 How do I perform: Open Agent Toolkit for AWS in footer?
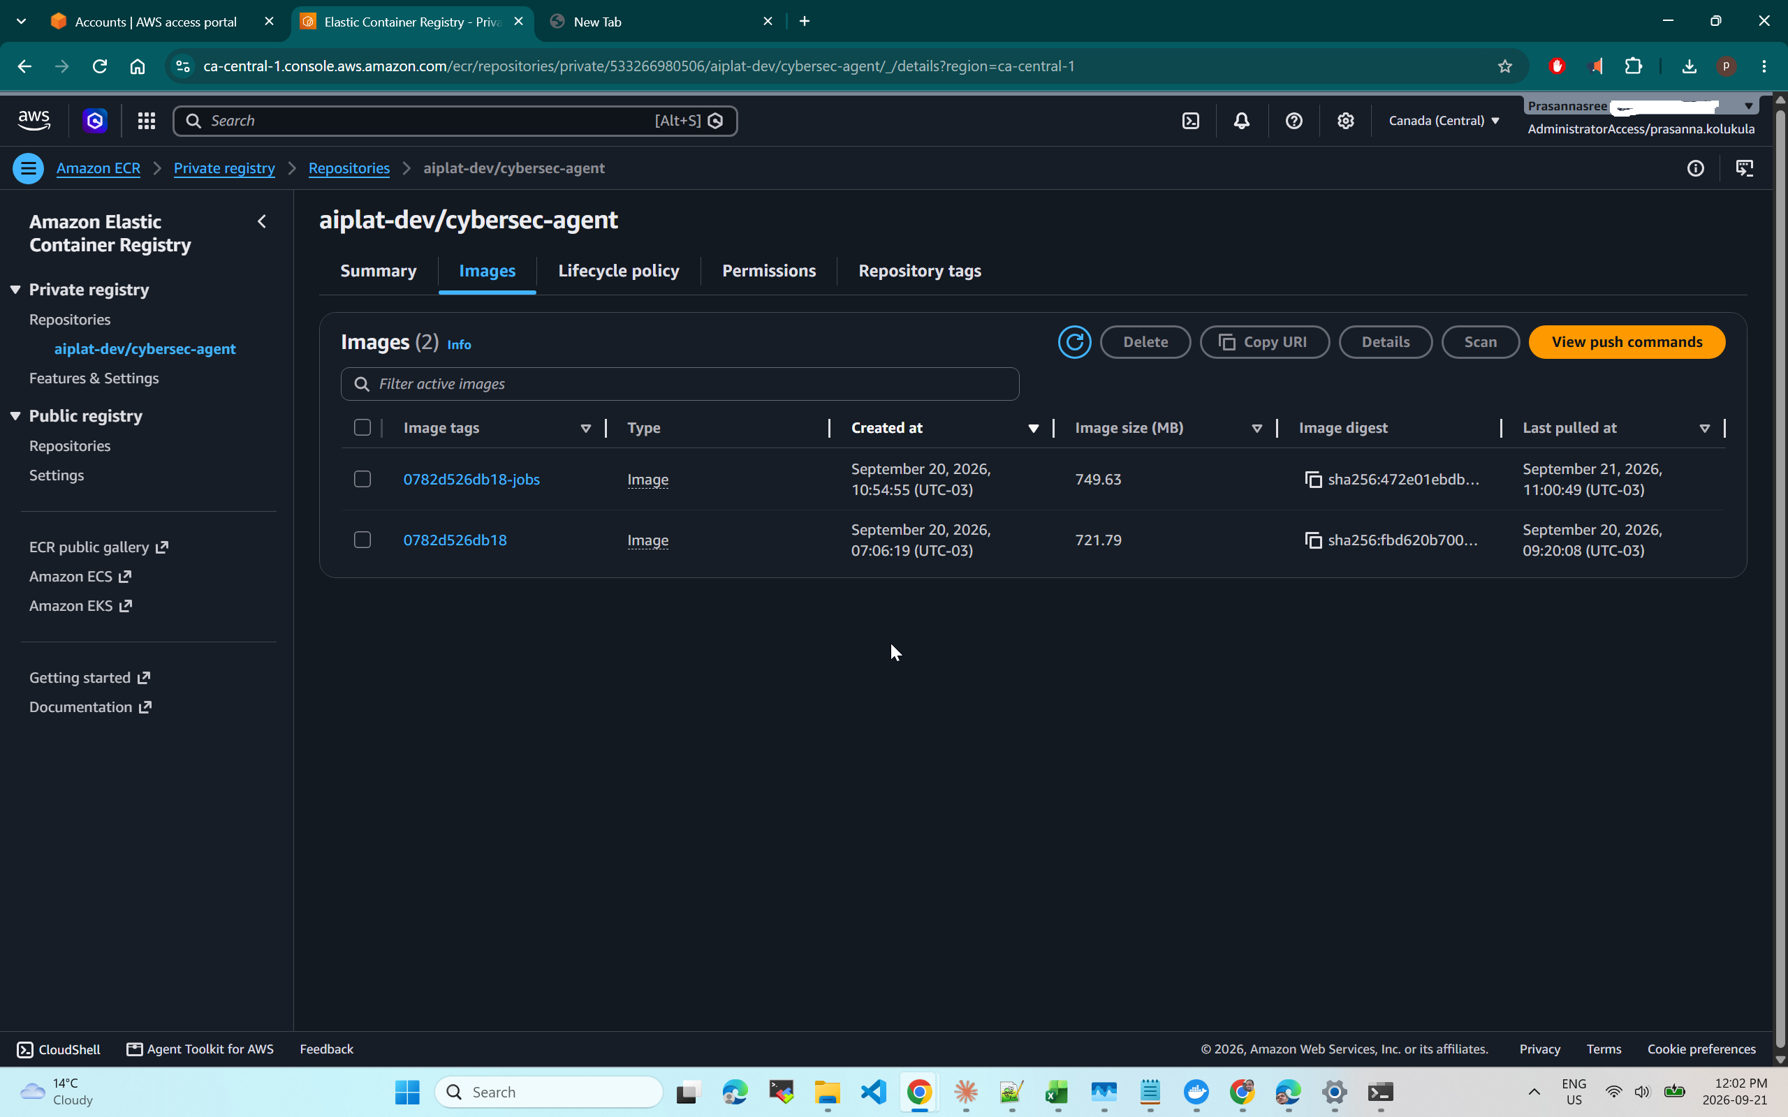pyautogui.click(x=200, y=1050)
